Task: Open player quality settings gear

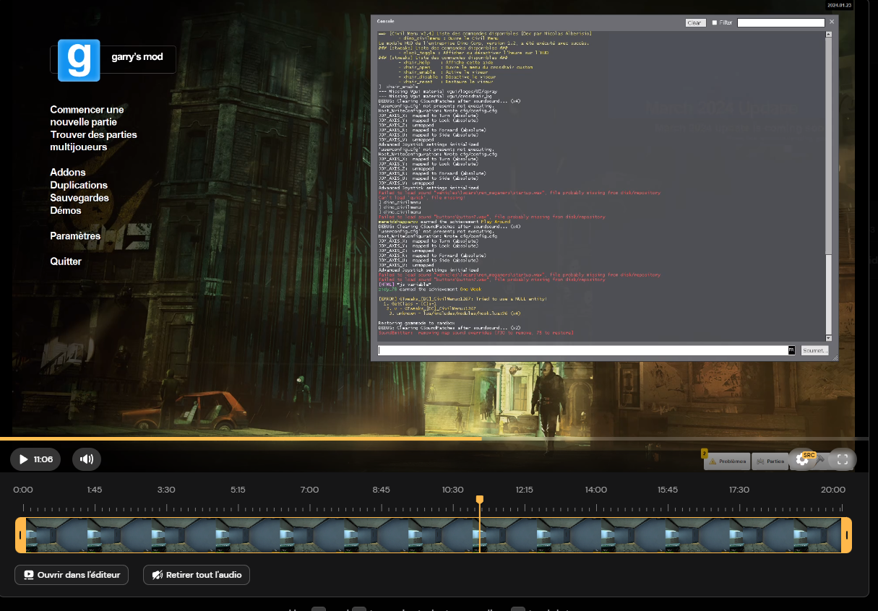Action: coord(802,460)
